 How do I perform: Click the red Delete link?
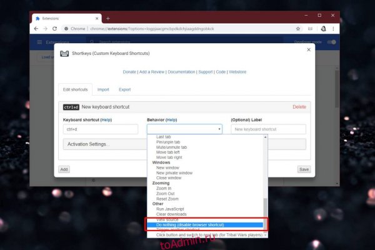(299, 107)
